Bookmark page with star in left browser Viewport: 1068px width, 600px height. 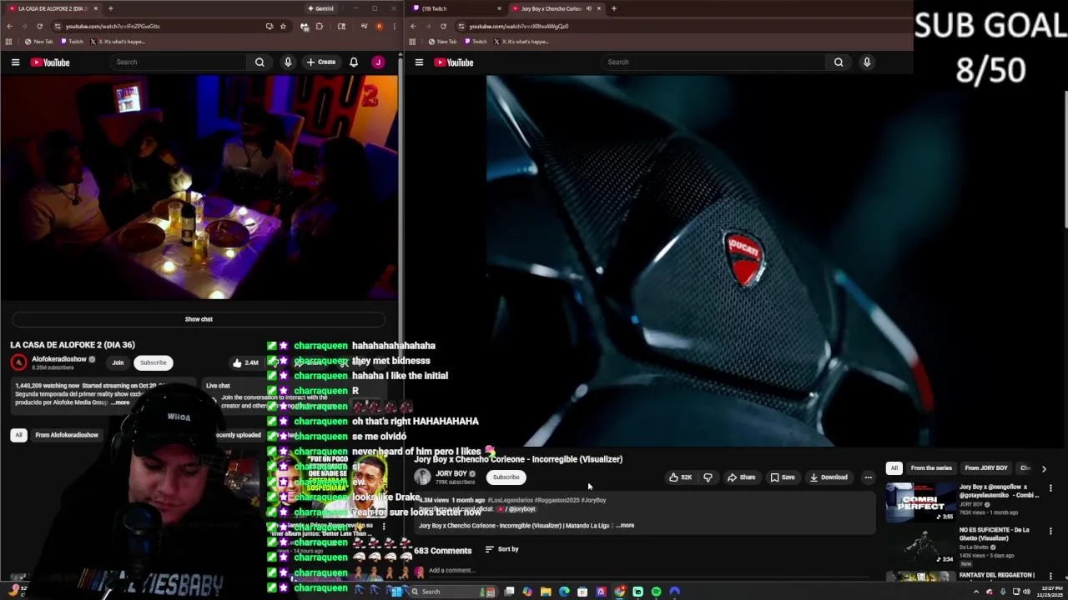click(x=283, y=26)
